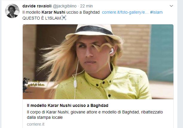This screenshot has height=128, width=183.
Task: Click the bold 'Karar Nushi' in the tweet text
Action: pyautogui.click(x=53, y=12)
